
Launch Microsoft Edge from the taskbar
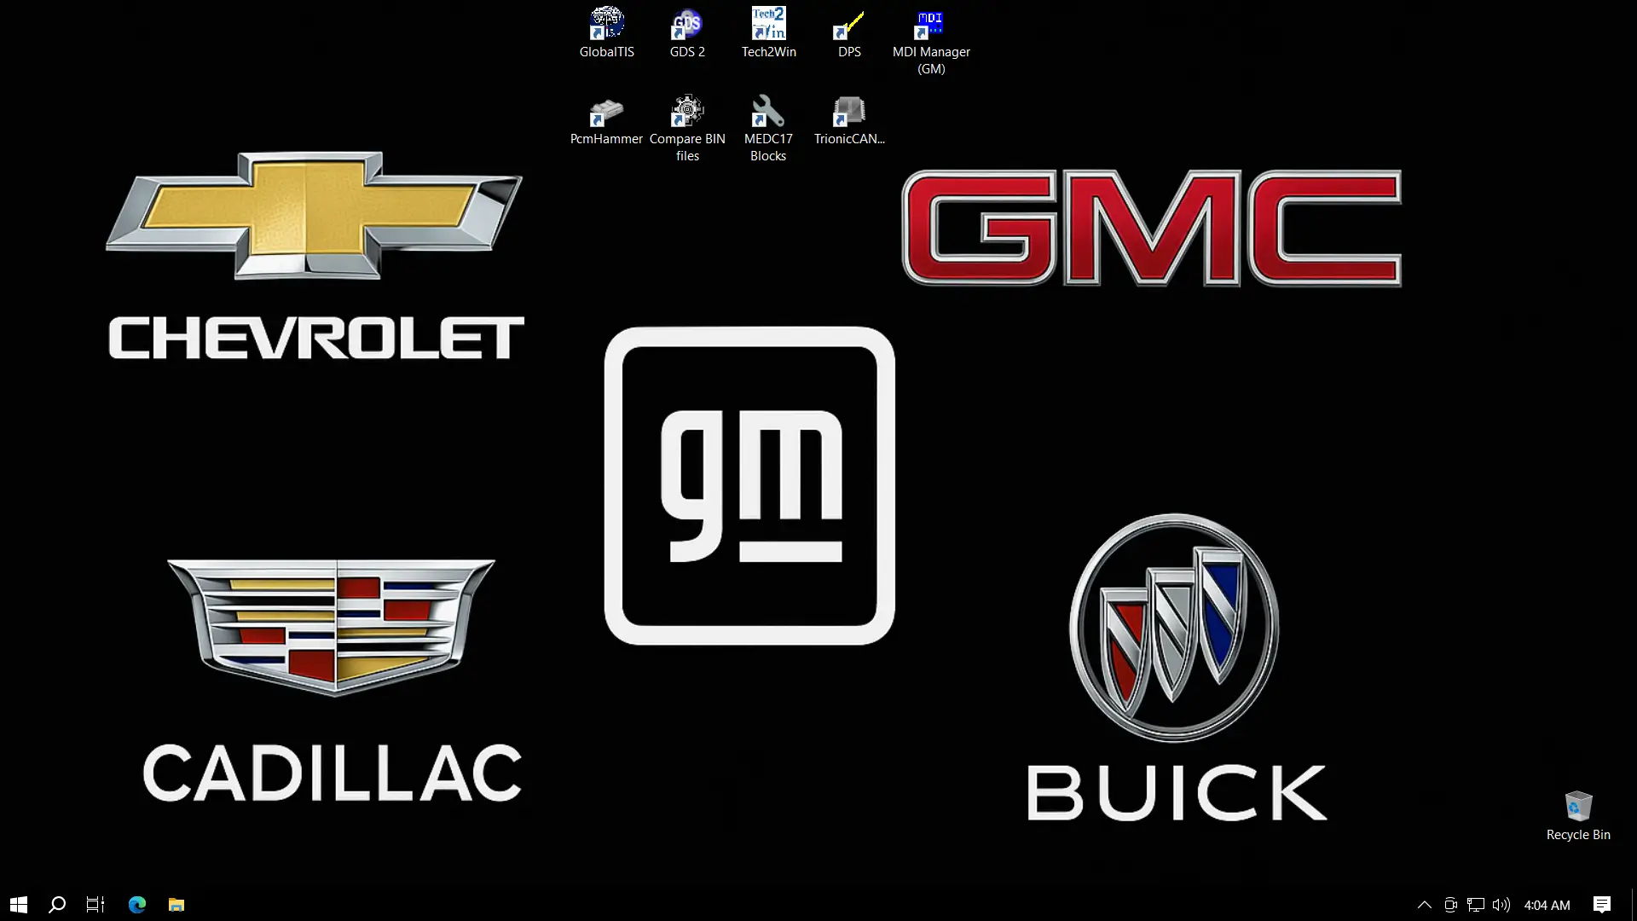[136, 904]
